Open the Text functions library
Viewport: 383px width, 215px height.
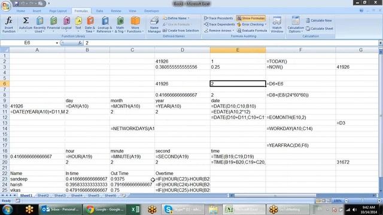point(78,24)
